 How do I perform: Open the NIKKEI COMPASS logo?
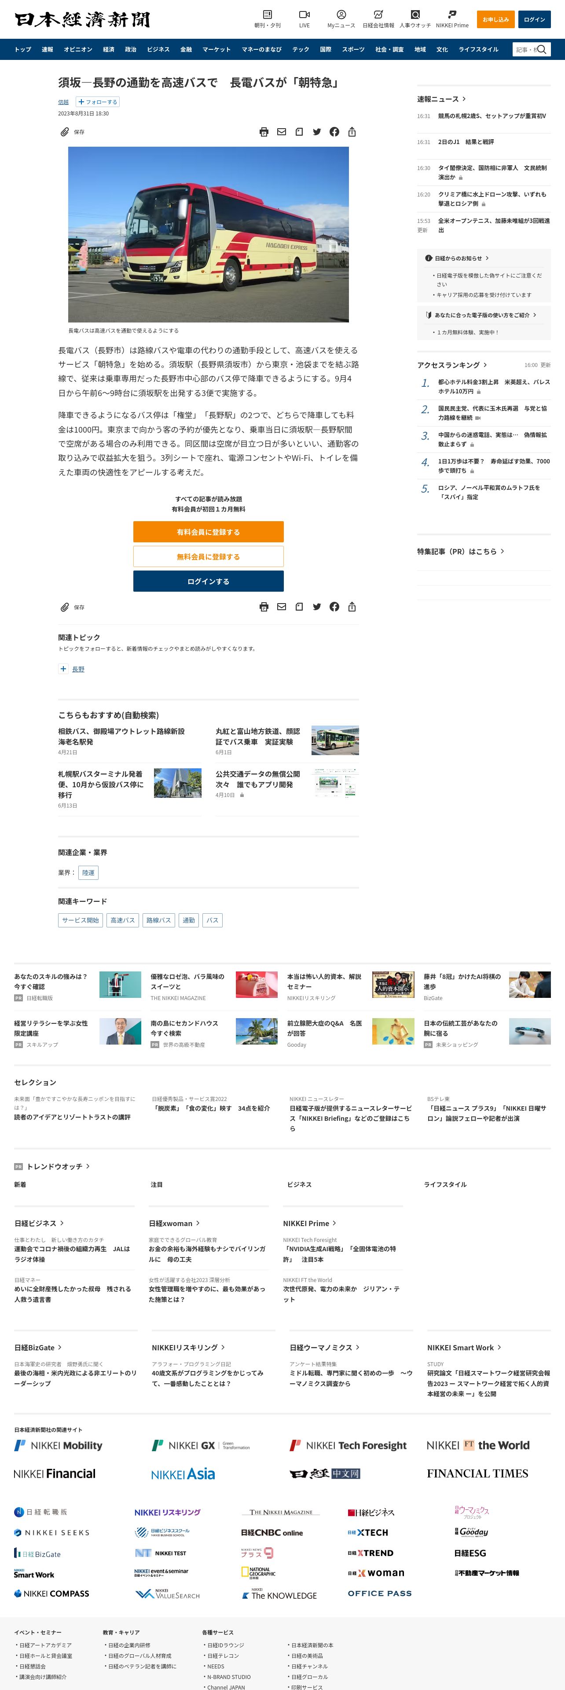pos(51,1593)
